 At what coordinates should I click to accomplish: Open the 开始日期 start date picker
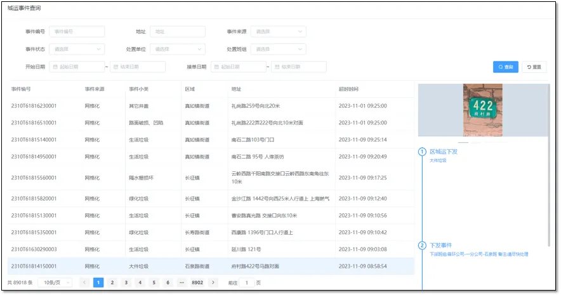click(x=77, y=67)
